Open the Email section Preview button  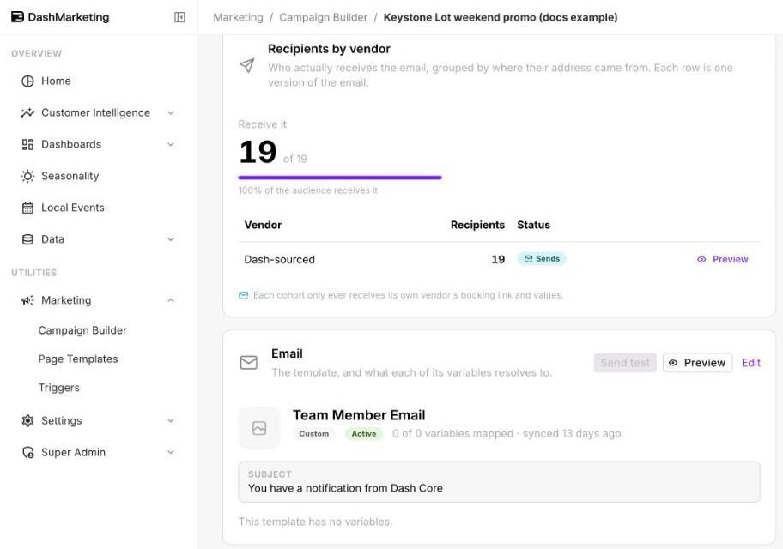click(698, 363)
